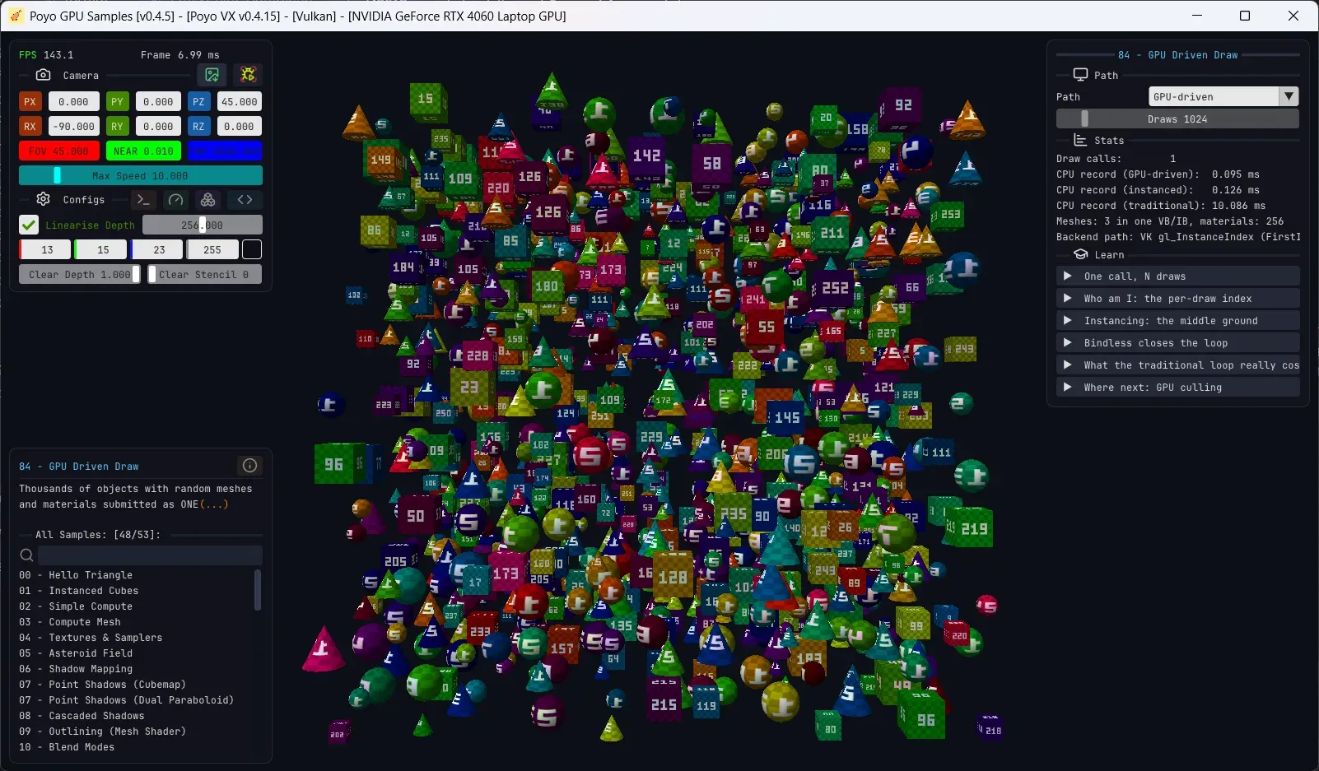The width and height of the screenshot is (1319, 771).
Task: Select sample 05 - Asteroid Field
Action: pos(76,653)
